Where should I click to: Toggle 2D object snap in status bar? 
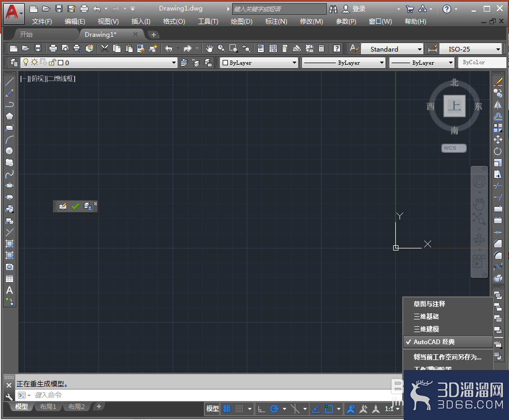[329, 408]
